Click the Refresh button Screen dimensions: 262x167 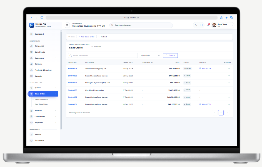tap(103, 37)
